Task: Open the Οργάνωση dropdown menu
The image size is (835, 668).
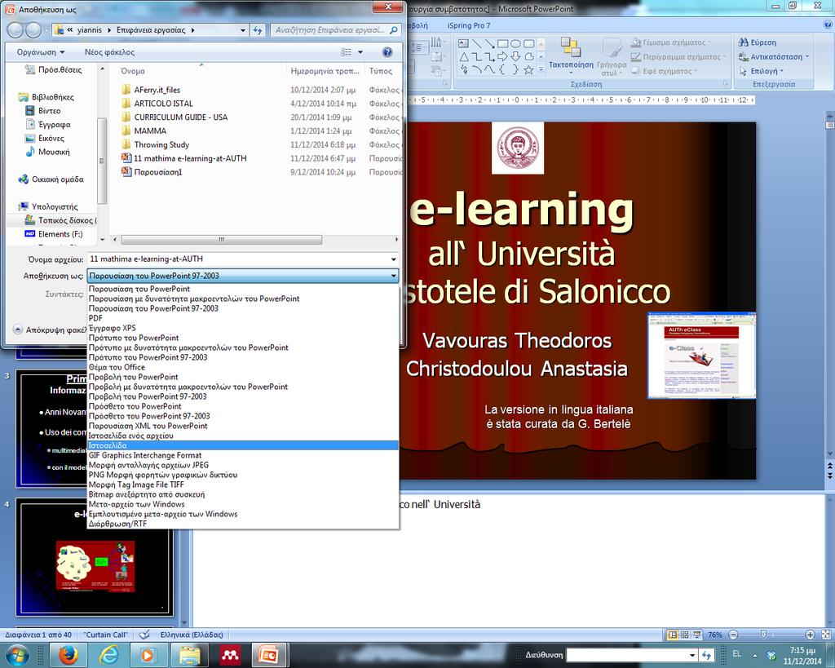Action: point(41,51)
